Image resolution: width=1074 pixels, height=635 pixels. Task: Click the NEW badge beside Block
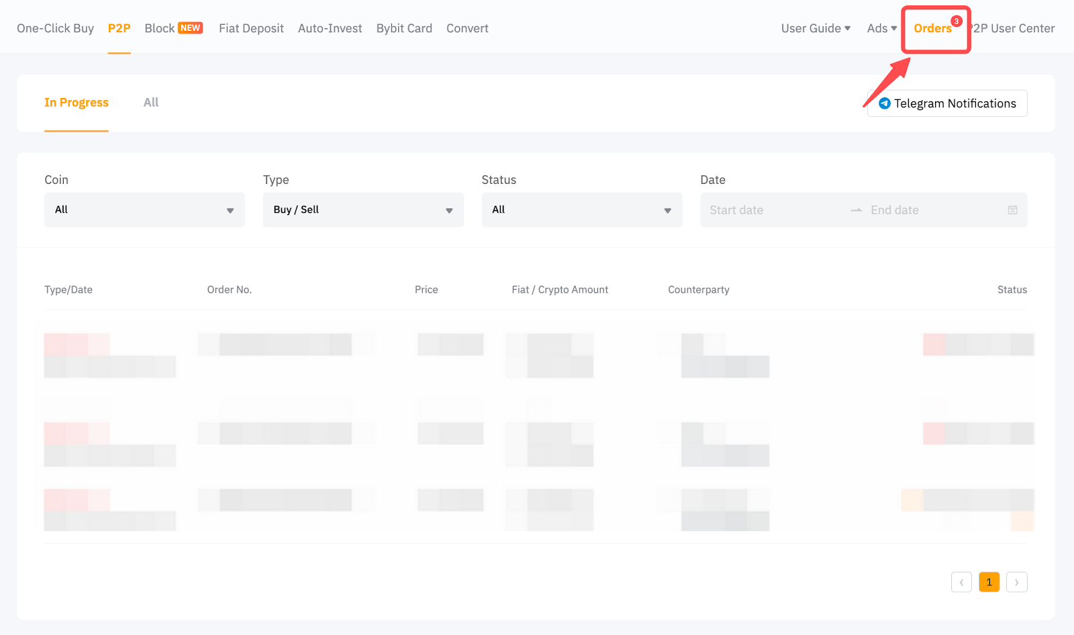[x=190, y=28]
